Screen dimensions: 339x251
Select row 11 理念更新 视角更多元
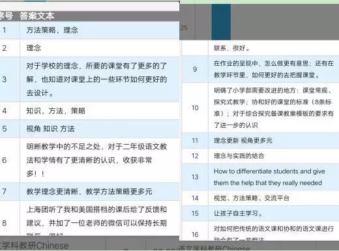coord(261,140)
